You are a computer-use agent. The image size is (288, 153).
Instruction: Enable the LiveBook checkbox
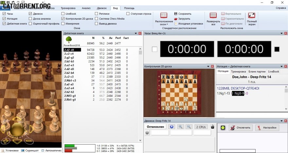[x=63, y=14]
